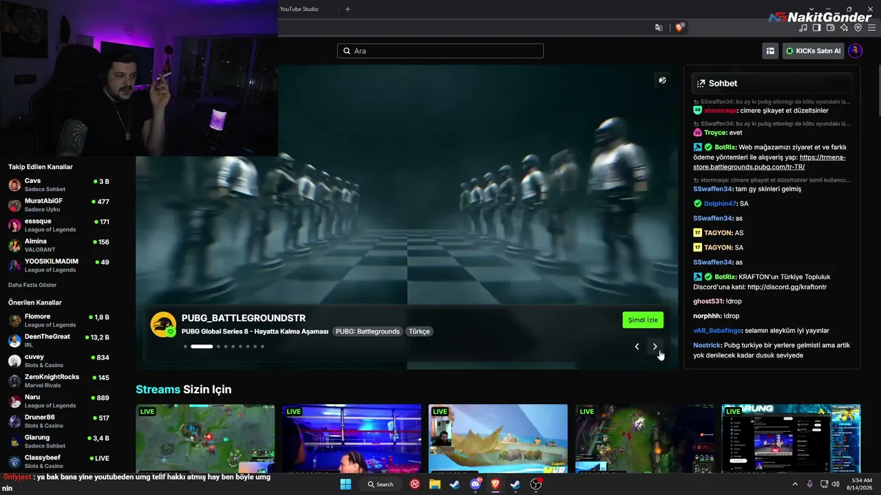The image size is (881, 495).
Task: Open the Windows Start menu
Action: pos(346,484)
